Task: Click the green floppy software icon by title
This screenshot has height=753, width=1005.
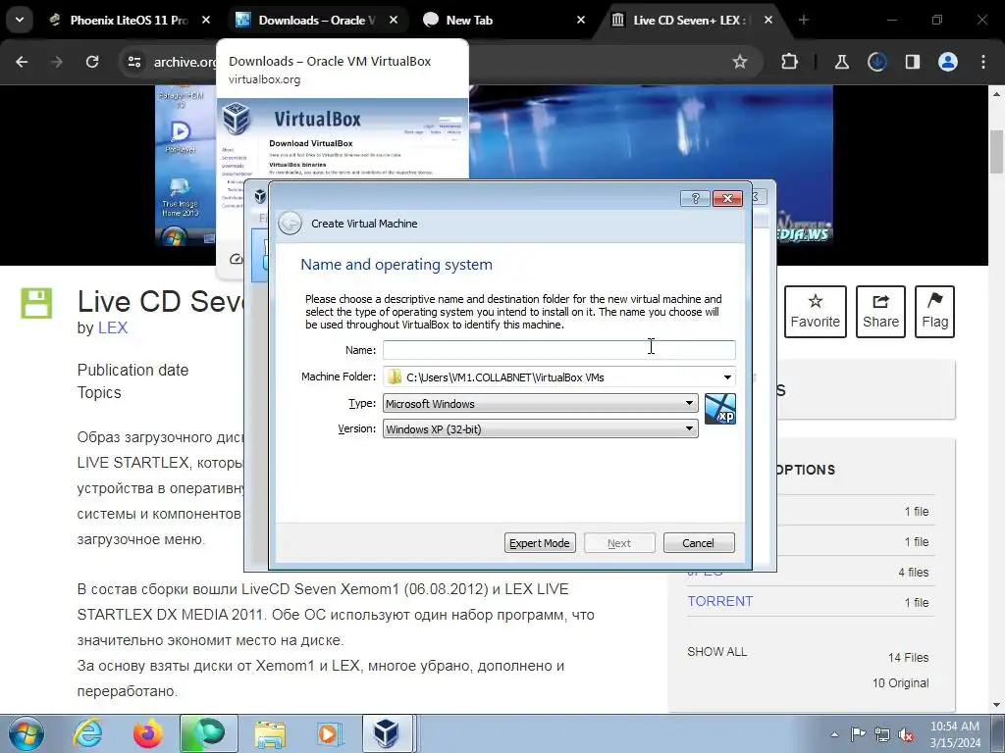Action: pyautogui.click(x=36, y=304)
